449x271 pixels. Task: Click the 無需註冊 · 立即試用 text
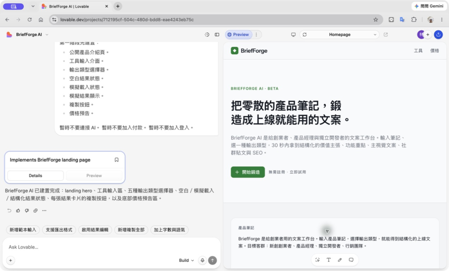287,172
